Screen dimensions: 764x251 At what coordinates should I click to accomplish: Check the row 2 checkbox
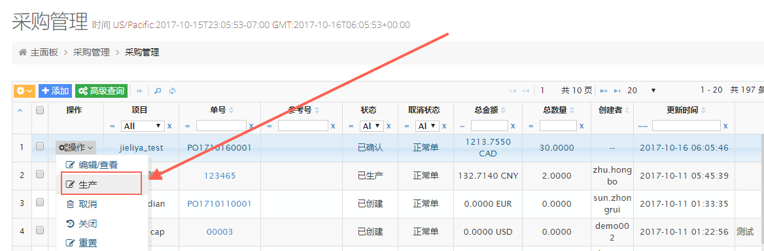coord(40,174)
